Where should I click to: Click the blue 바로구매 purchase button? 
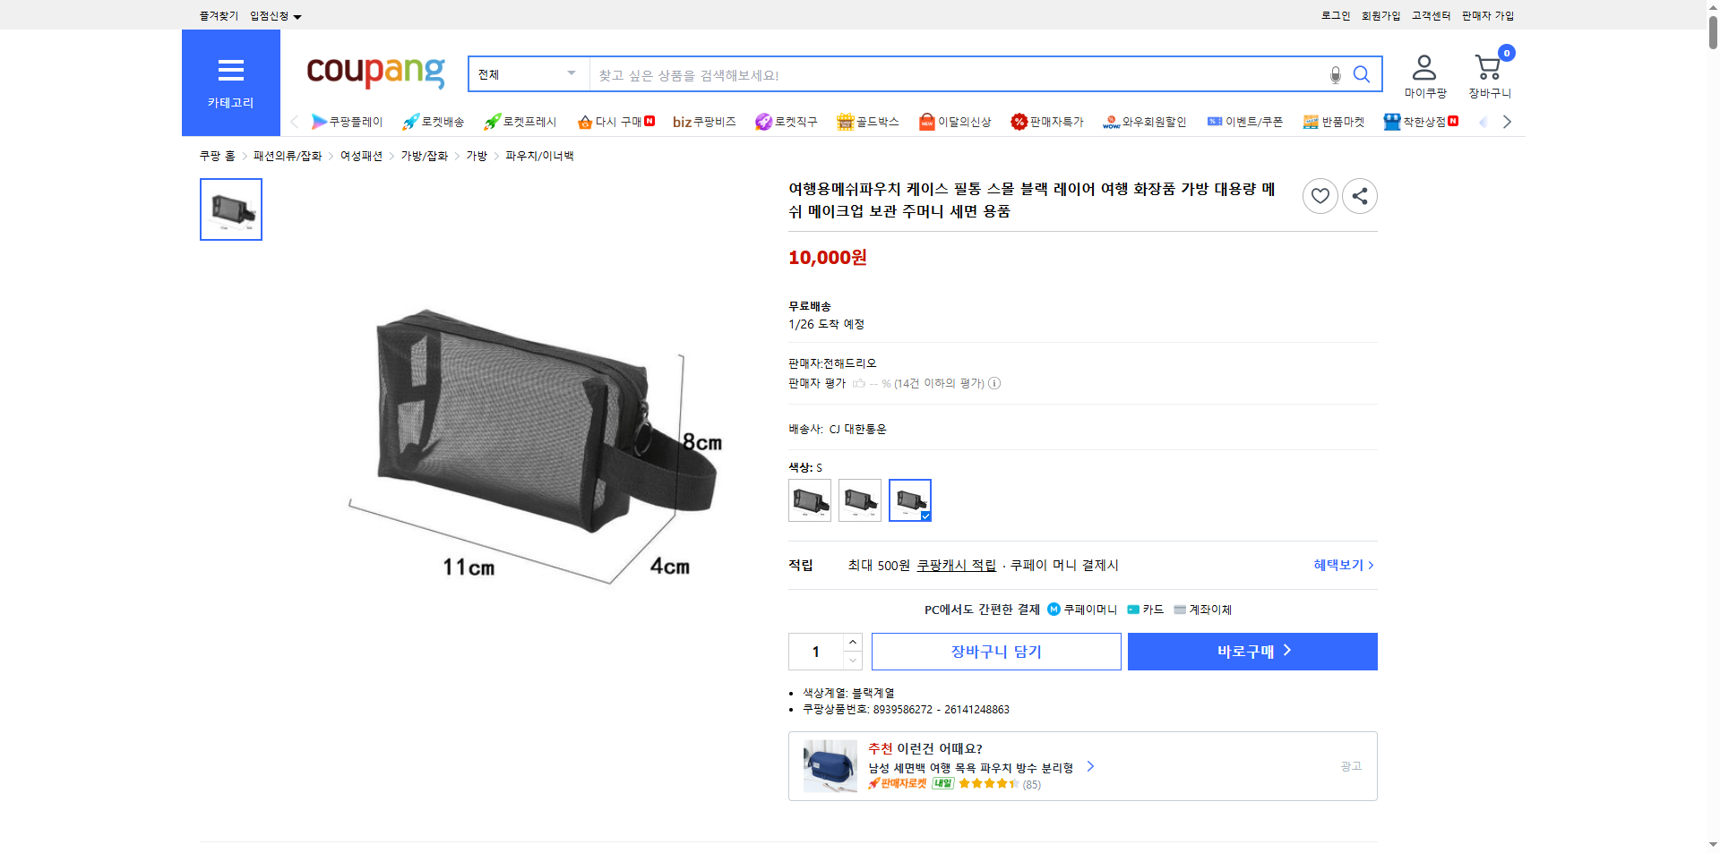pyautogui.click(x=1251, y=651)
